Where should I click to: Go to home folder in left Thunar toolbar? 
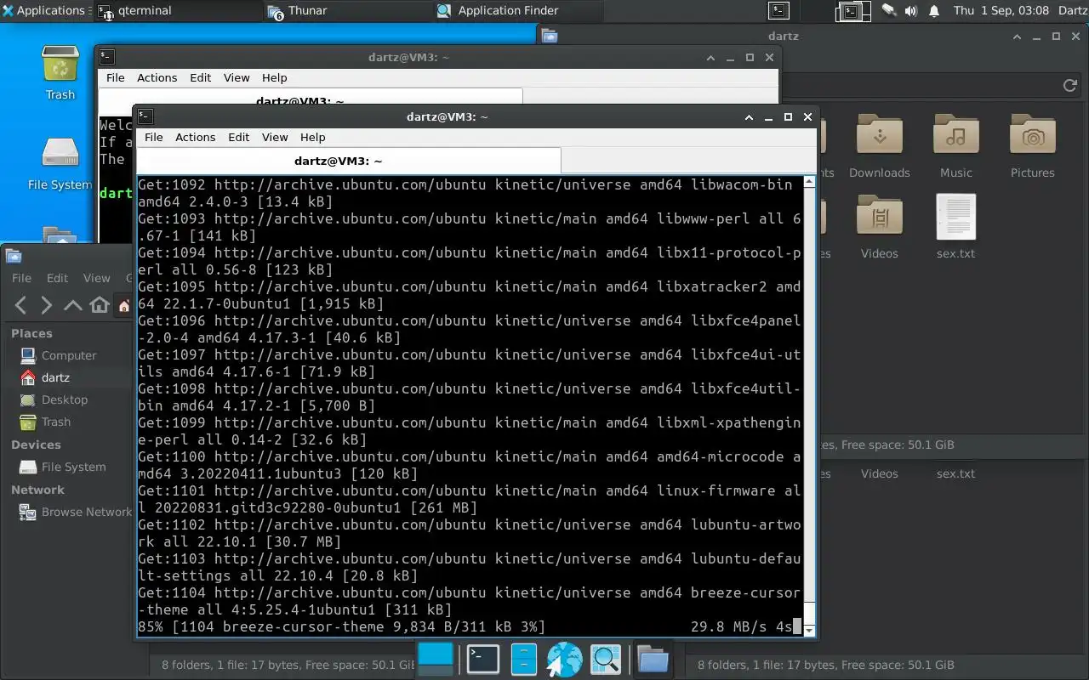point(100,305)
